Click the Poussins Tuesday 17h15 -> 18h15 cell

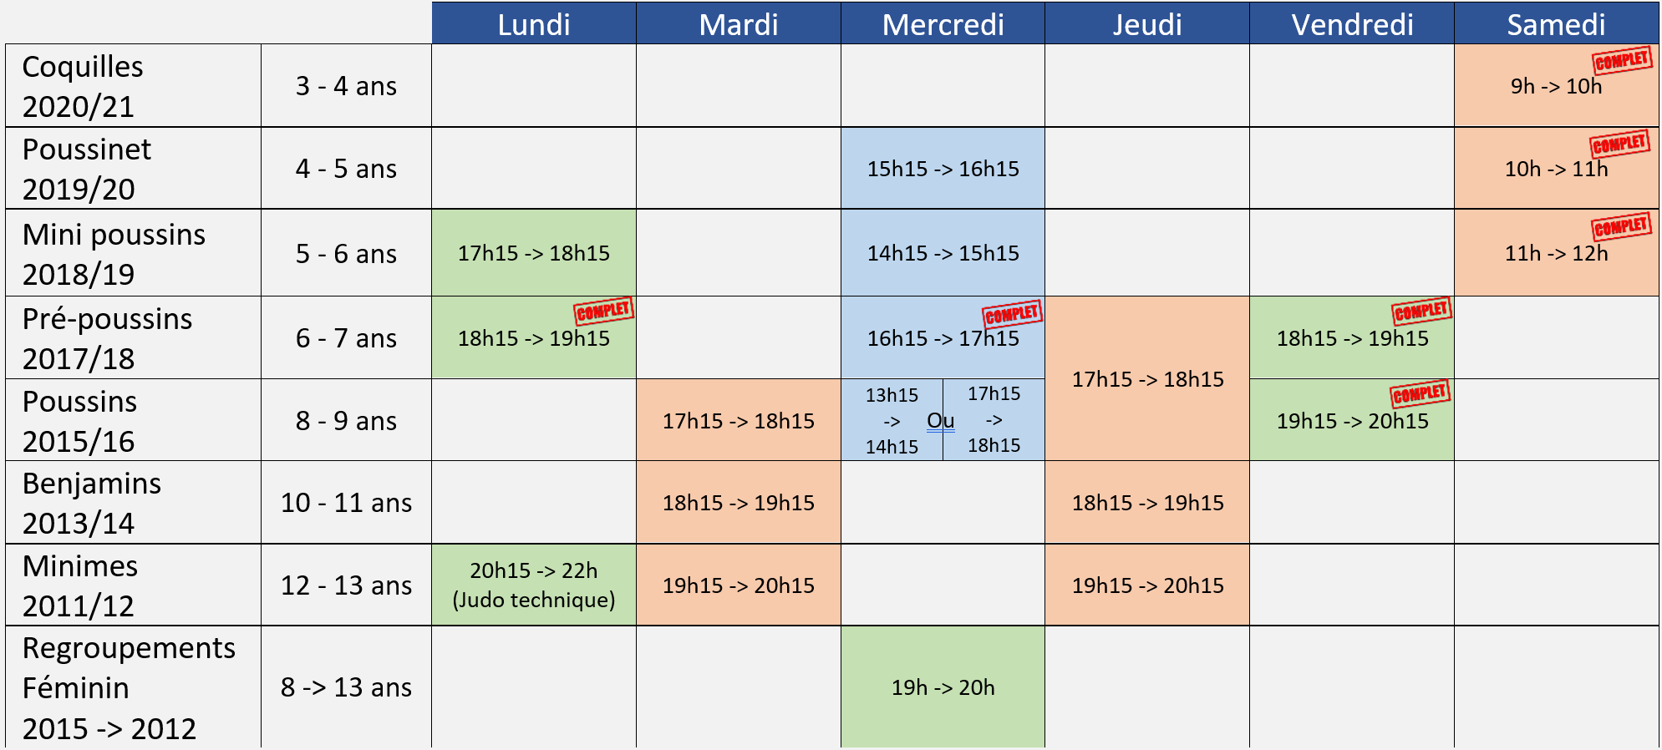click(x=739, y=420)
